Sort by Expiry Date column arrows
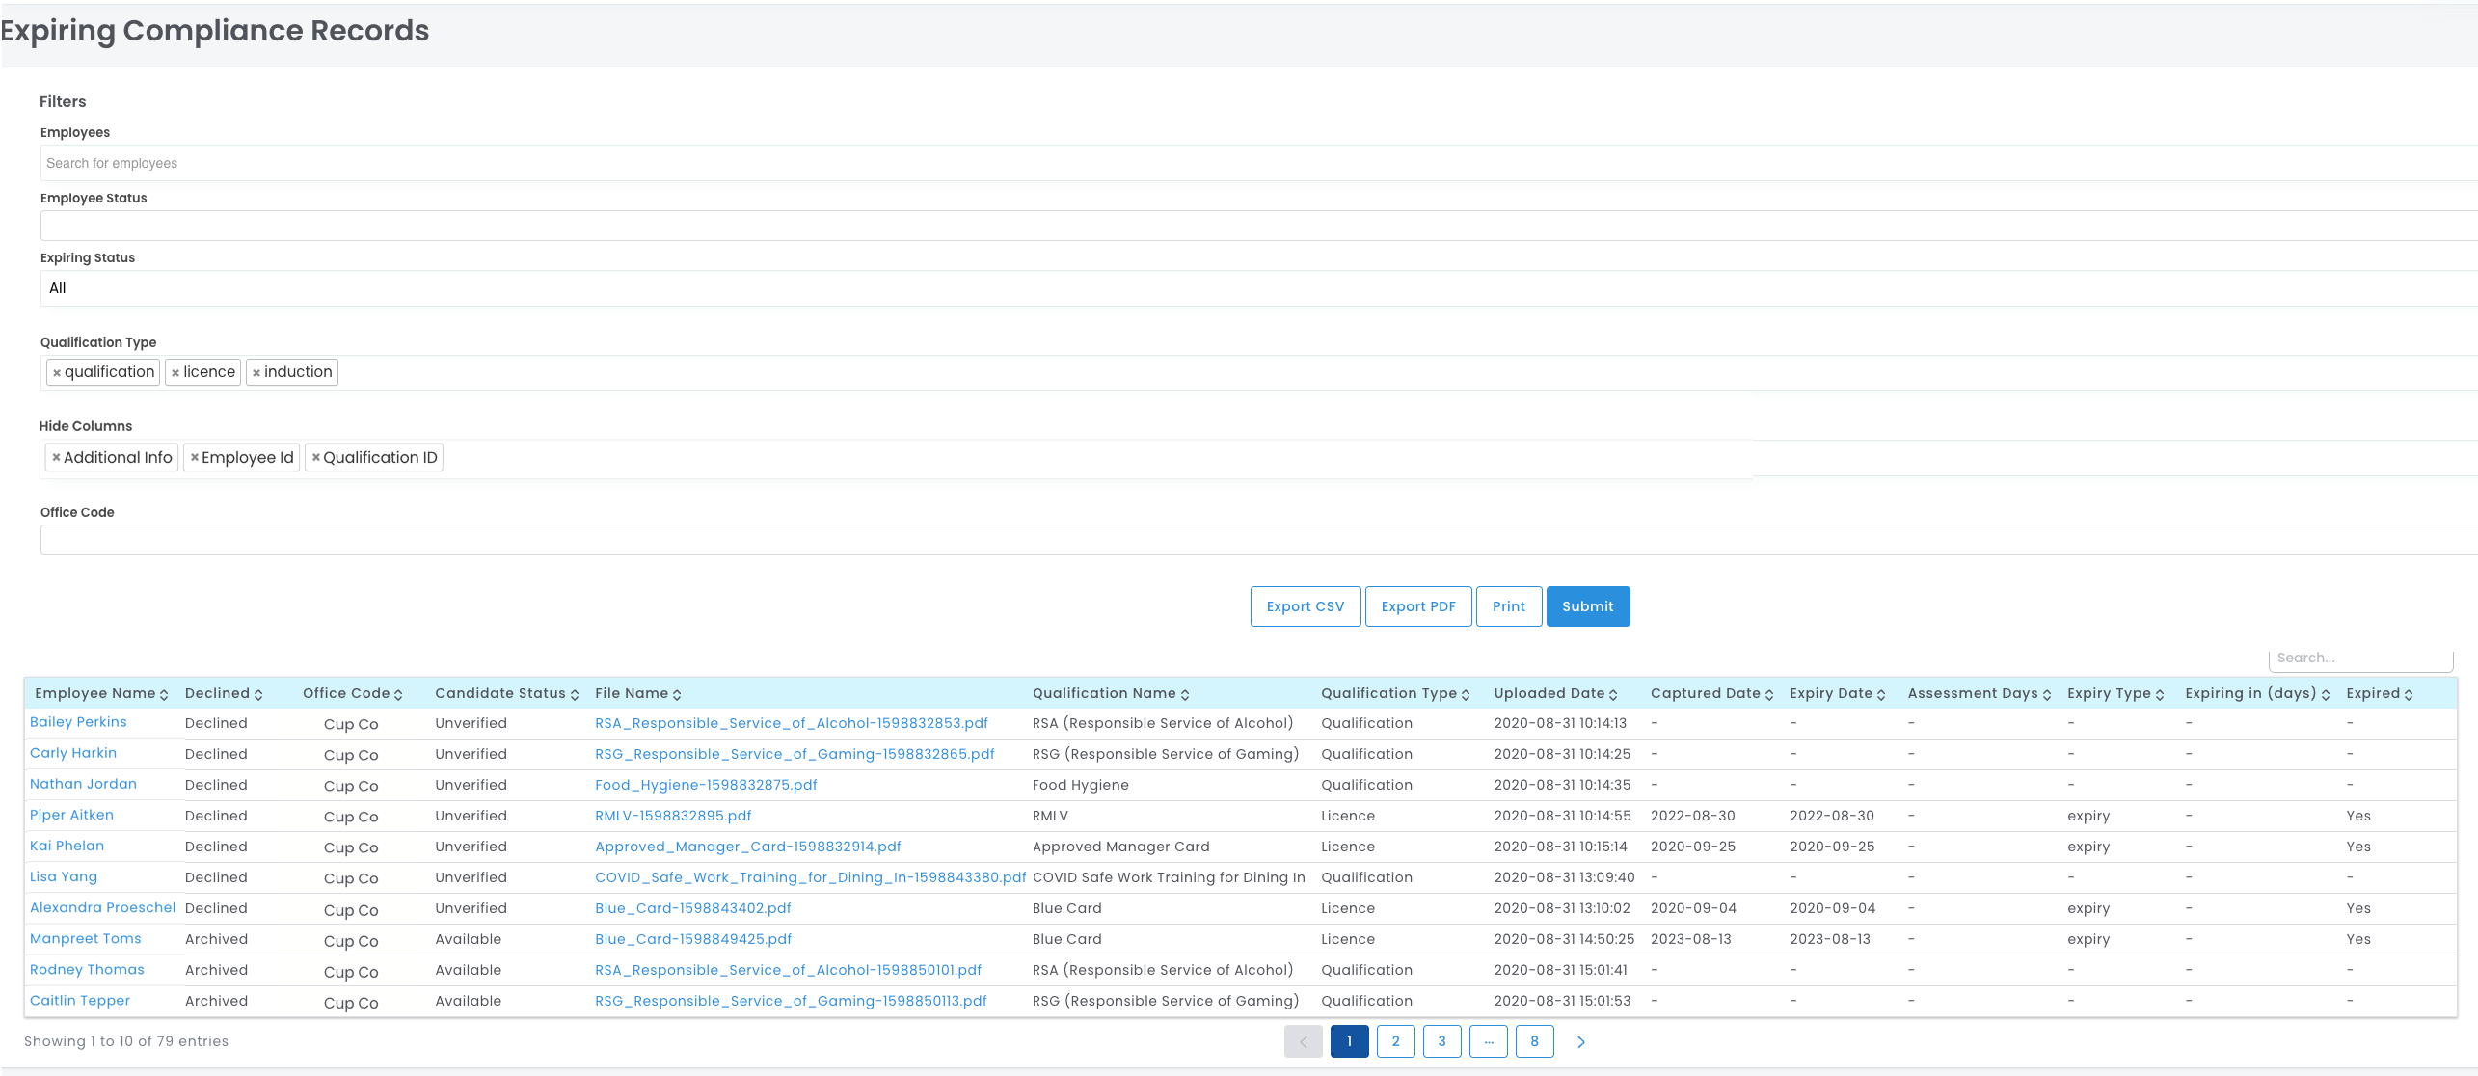The image size is (2478, 1076). click(1881, 694)
